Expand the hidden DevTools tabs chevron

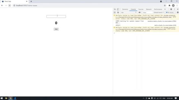(x=165, y=9)
